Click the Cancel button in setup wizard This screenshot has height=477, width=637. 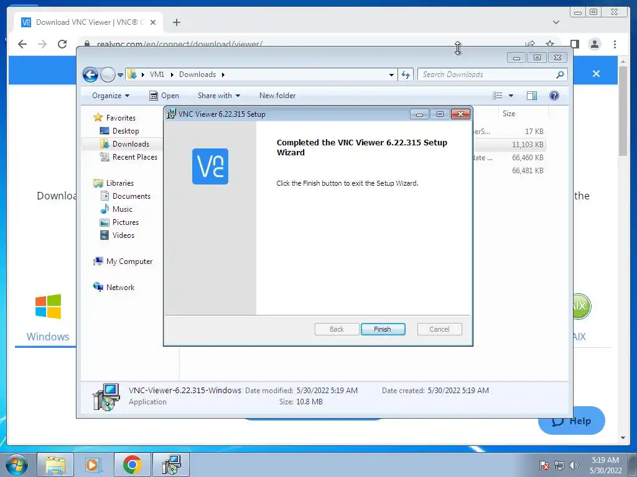pos(439,329)
